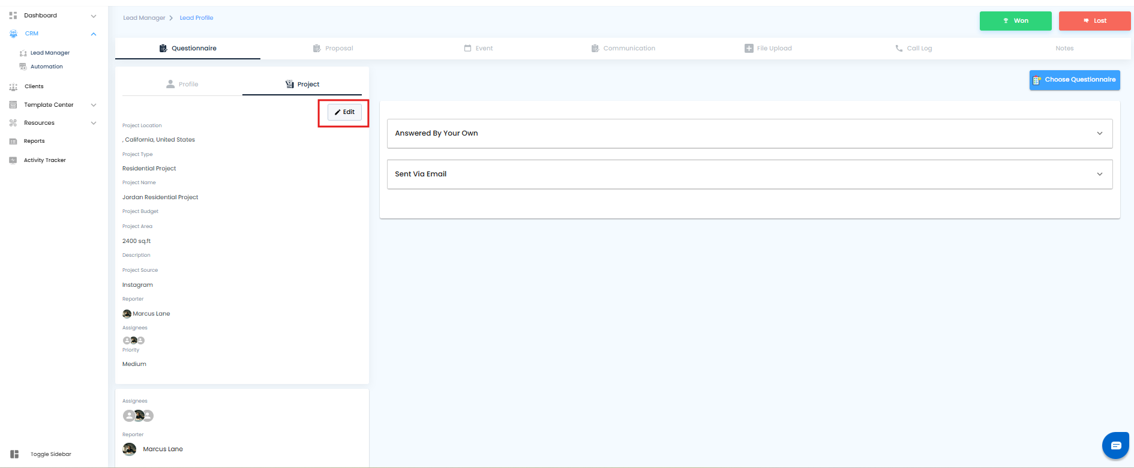The height and width of the screenshot is (468, 1134).
Task: Open the chat widget bubble
Action: 1115,446
